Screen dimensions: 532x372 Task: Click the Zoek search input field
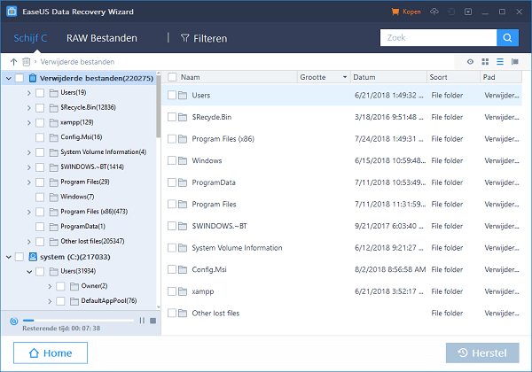click(438, 37)
